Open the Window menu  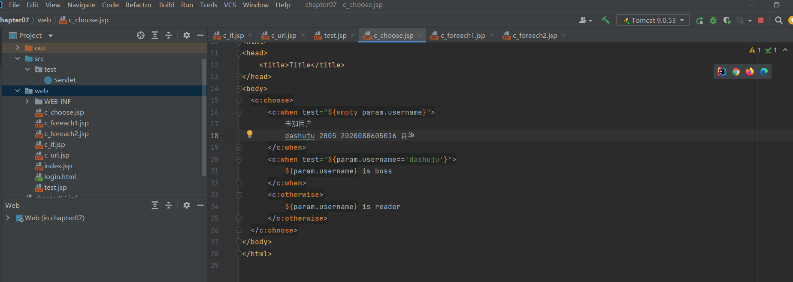[256, 5]
